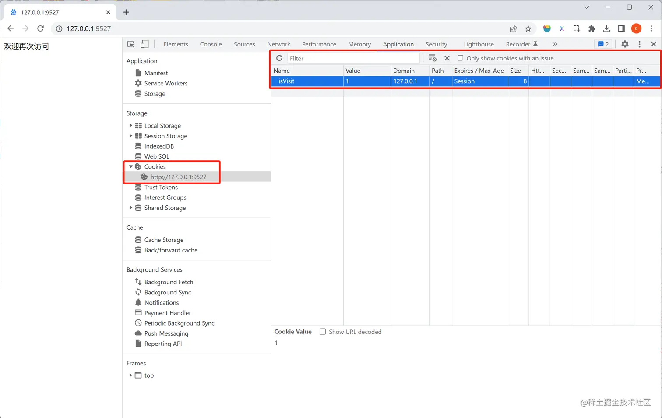The width and height of the screenshot is (662, 418).
Task: Bookmark this page with the star
Action: [x=528, y=28]
